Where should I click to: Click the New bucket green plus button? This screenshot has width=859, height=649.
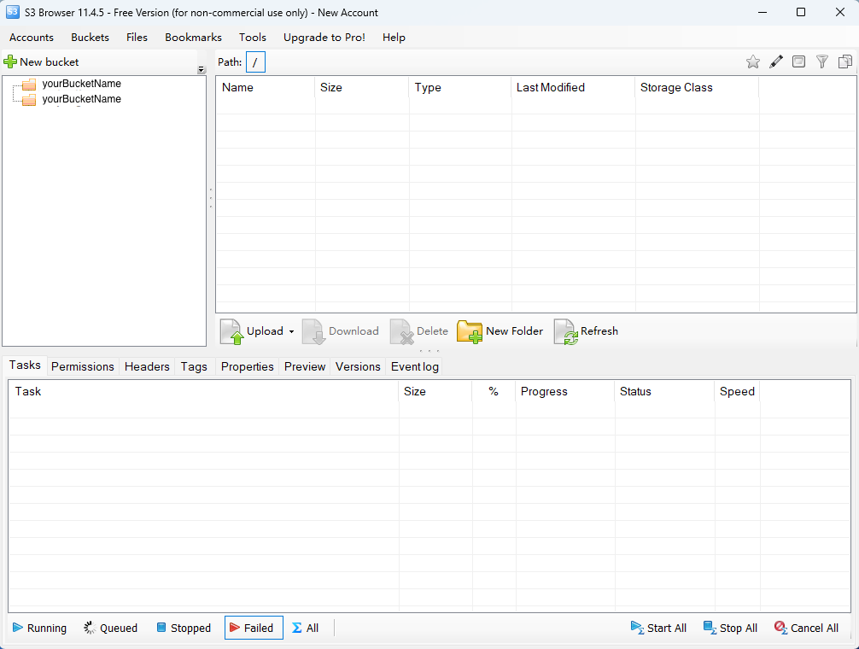(x=41, y=61)
